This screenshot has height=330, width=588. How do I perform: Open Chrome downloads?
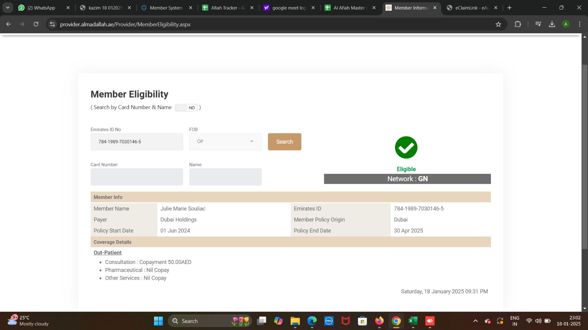pos(552,24)
